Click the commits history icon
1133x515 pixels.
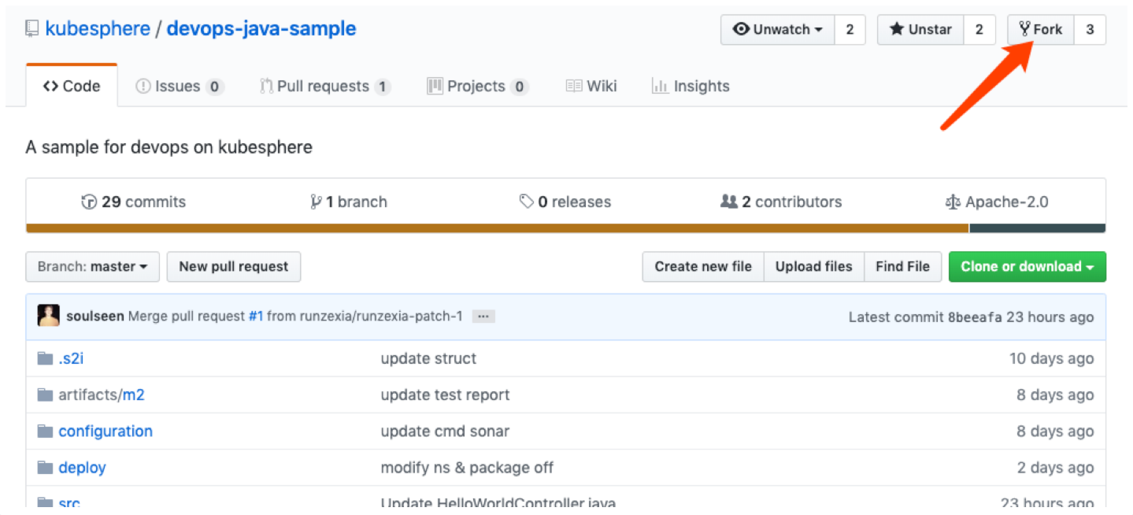[89, 202]
